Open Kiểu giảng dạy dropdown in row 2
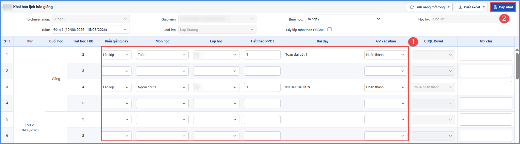Screen dimensions: 520x144 point(116,71)
